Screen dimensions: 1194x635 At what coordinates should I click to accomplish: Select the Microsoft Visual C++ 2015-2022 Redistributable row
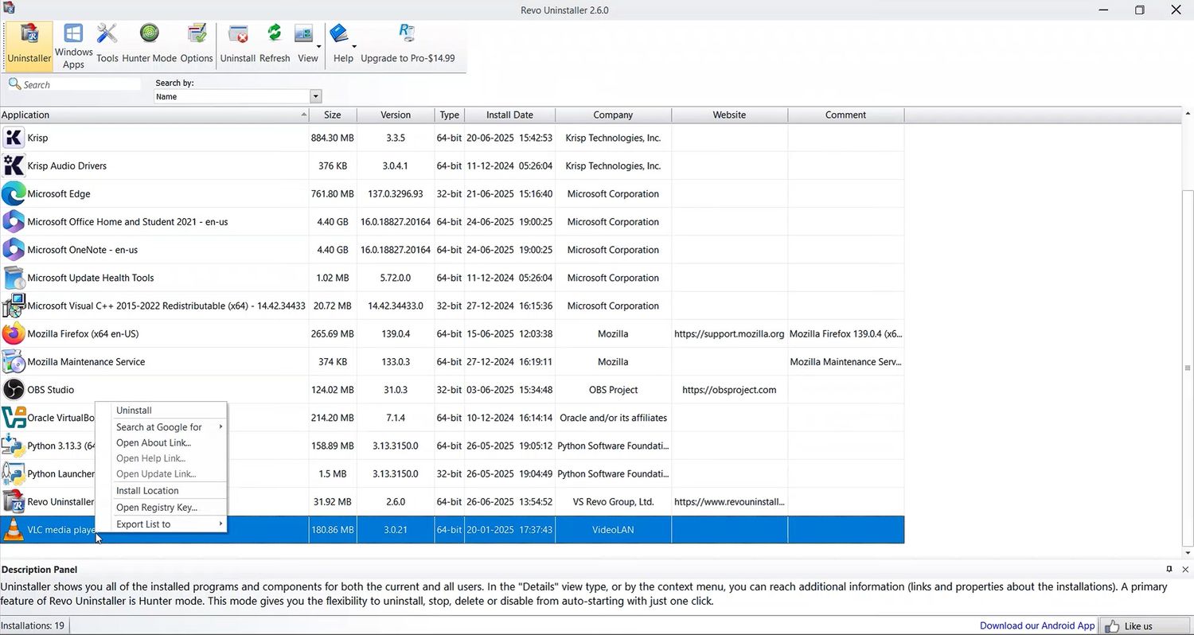pyautogui.click(x=452, y=306)
